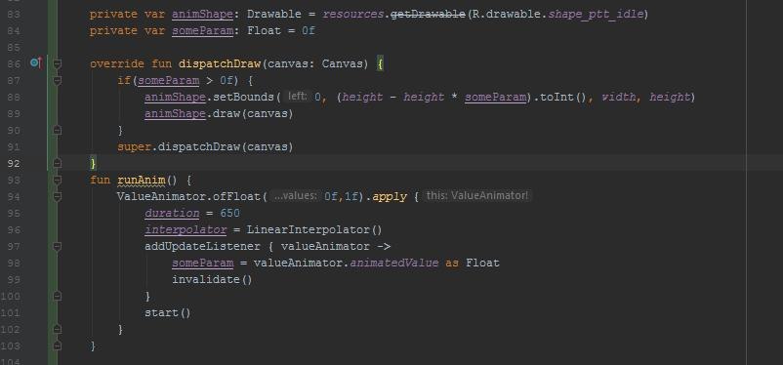The image size is (783, 365).
Task: Collapse the runAnim function fold marker
Action: 57,180
